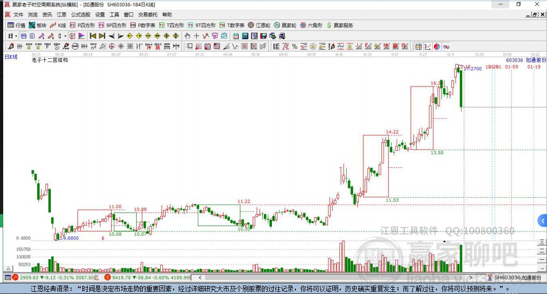547x294 pixels.
Task: Click the 603036 如通股份 label top right
Action: [526, 60]
